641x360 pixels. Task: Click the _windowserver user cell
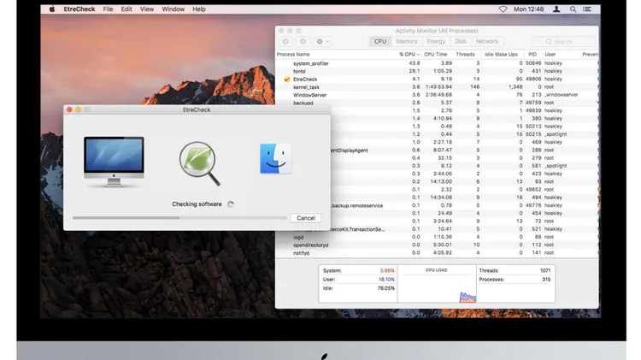click(562, 95)
